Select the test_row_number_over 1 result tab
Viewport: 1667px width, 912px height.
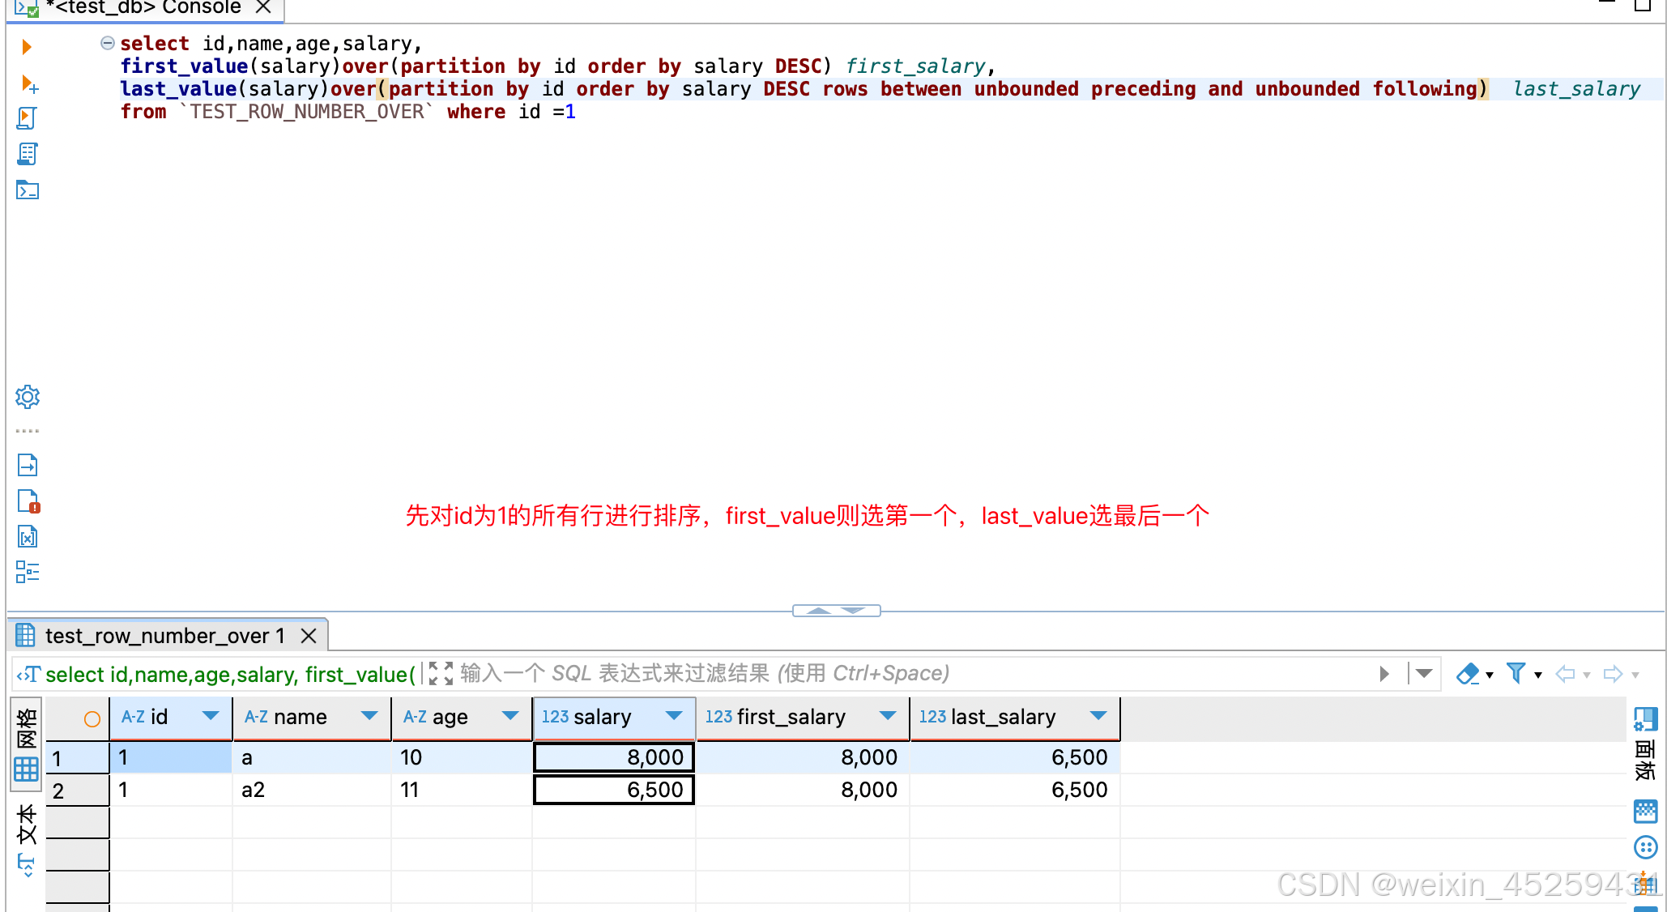[164, 636]
